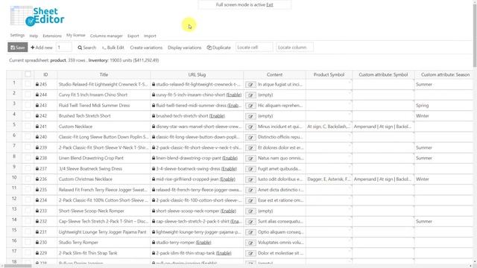477x268 pixels.
Task: Open Season dropdown showing Winter in row 4
Action: pyautogui.click(x=444, y=116)
